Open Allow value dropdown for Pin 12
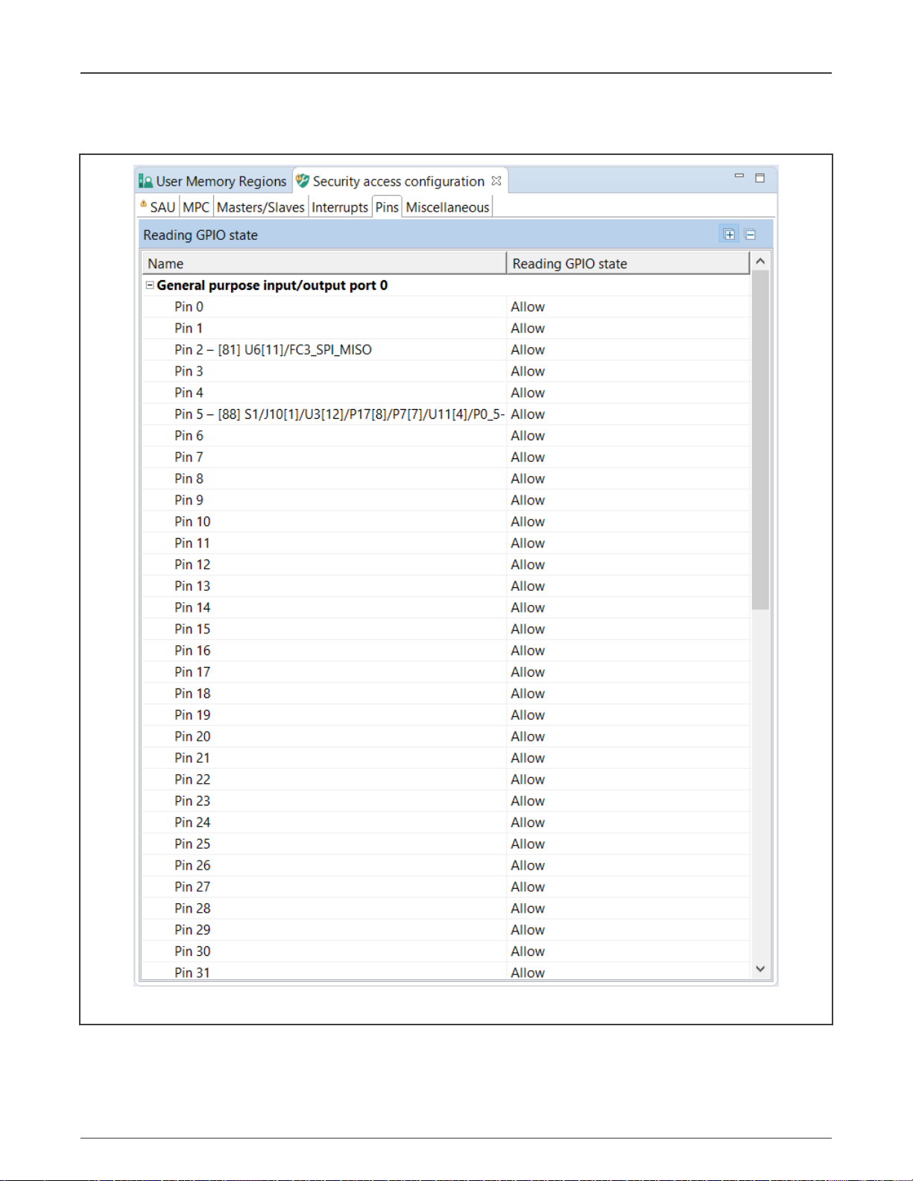 point(628,565)
